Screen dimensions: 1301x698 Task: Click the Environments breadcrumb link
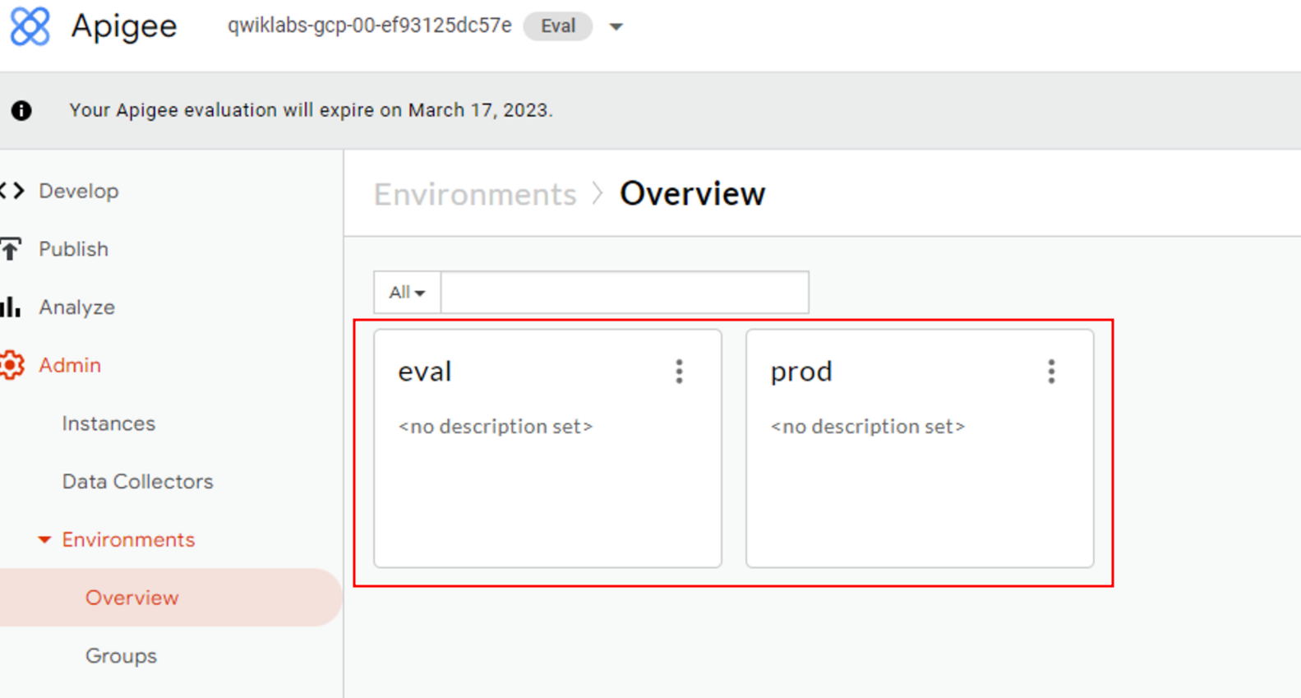475,194
